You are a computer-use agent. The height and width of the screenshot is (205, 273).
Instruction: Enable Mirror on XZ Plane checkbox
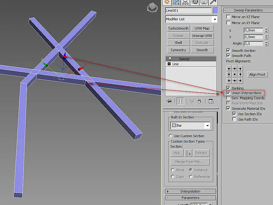228,17
